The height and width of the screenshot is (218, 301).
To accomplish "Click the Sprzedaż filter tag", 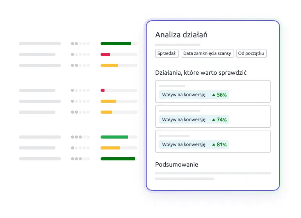I will point(166,53).
